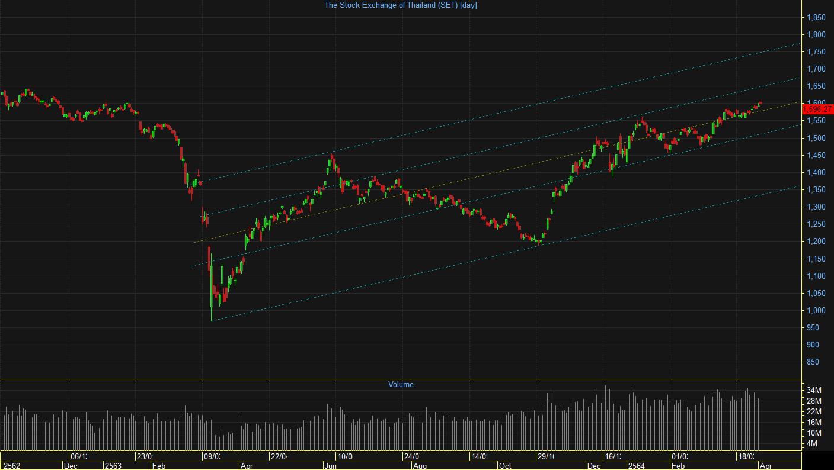Click the 950 price axis label
834x470 pixels.
tap(813, 328)
